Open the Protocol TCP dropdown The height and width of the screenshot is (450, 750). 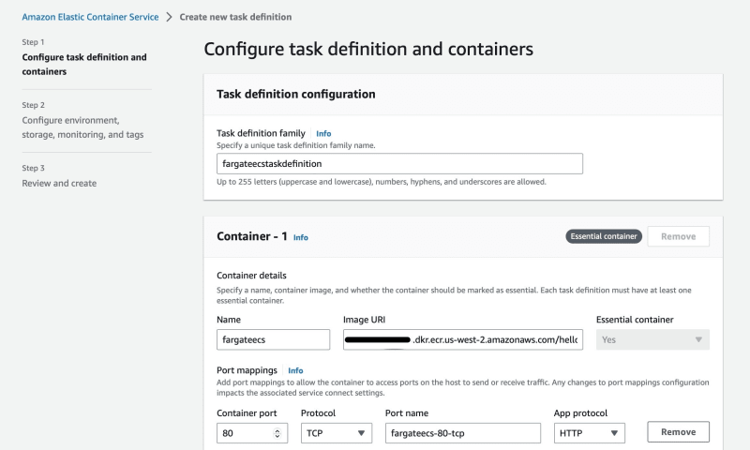[x=337, y=433]
